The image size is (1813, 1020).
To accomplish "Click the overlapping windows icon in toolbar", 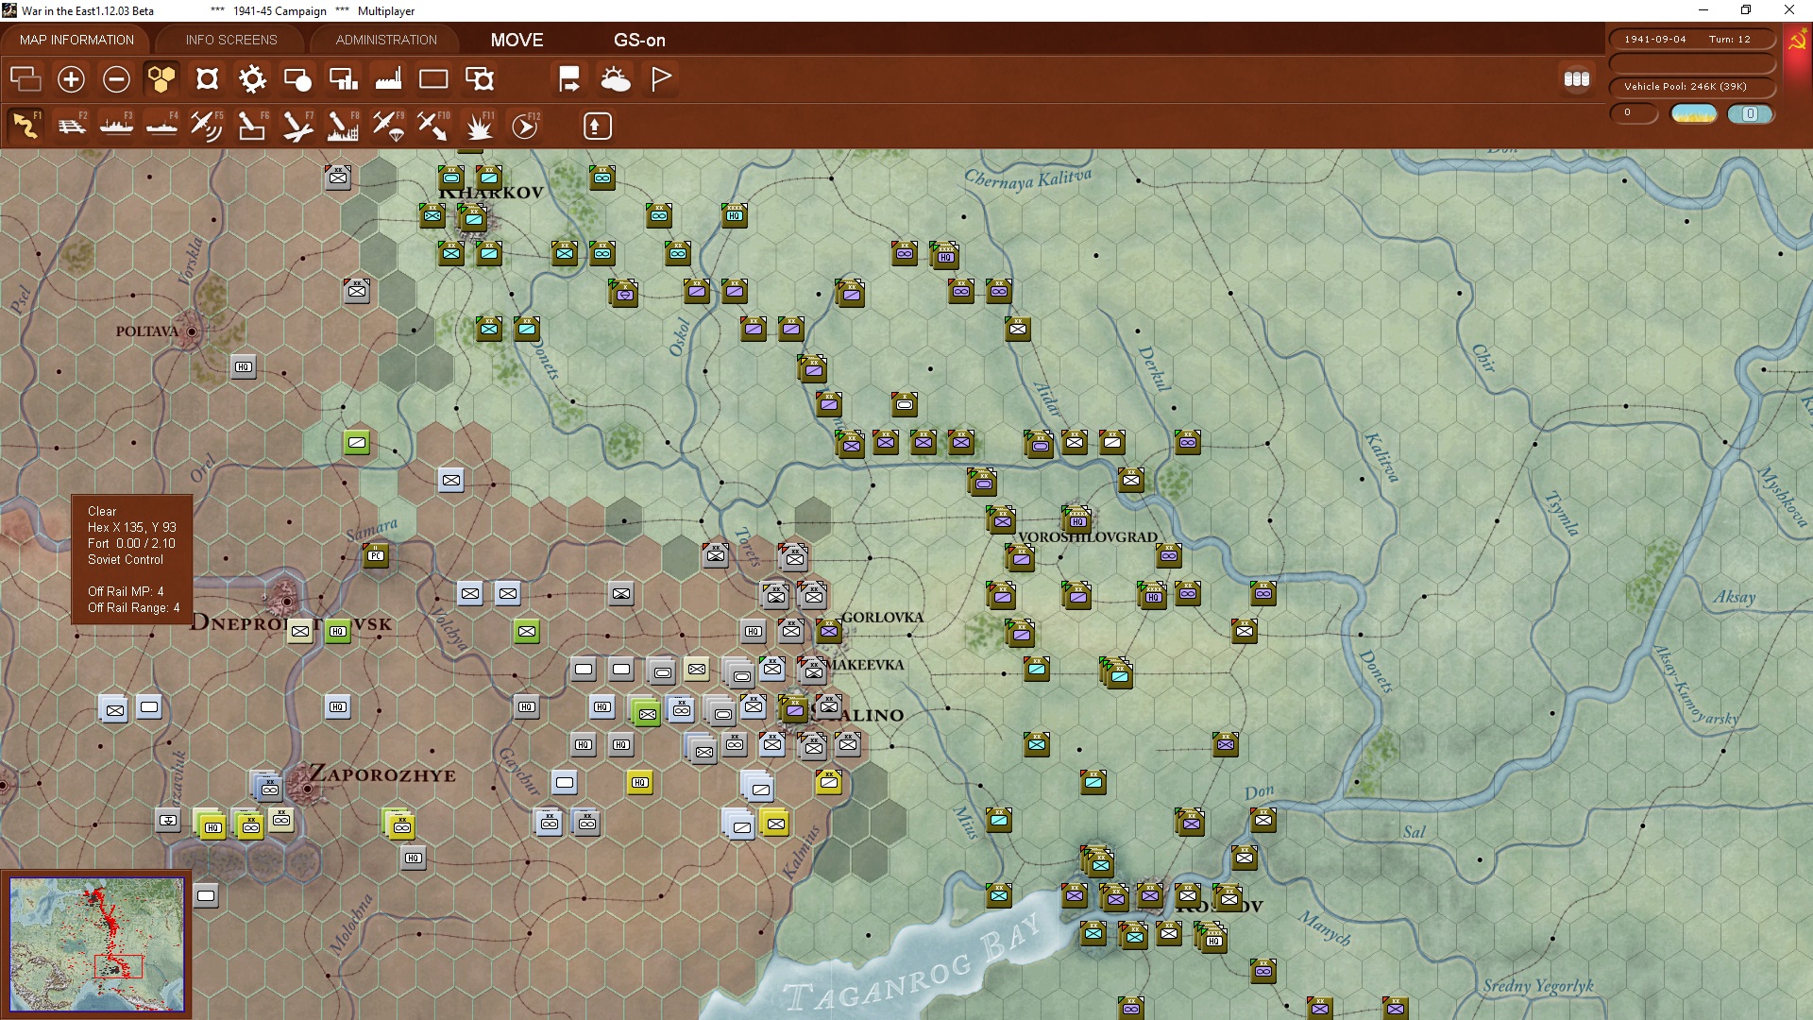I will [x=25, y=79].
